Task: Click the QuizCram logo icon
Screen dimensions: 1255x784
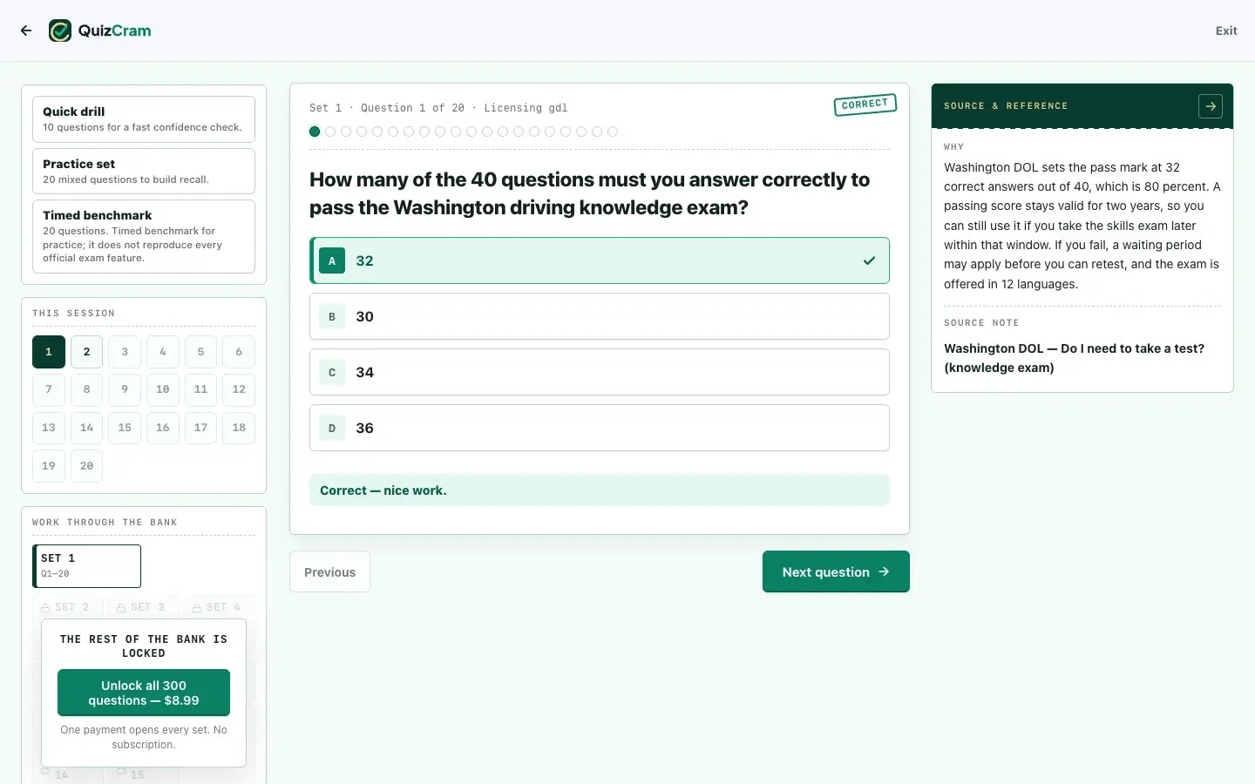Action: [60, 30]
